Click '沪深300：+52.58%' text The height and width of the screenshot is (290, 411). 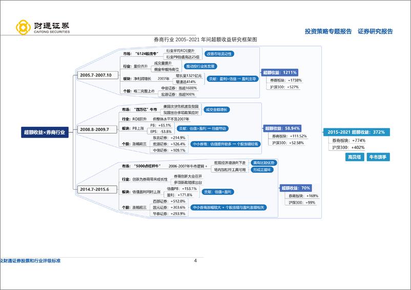(x=288, y=143)
